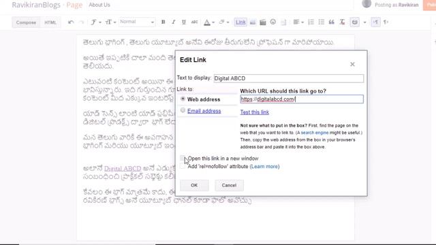Open the font size menu

point(110,22)
